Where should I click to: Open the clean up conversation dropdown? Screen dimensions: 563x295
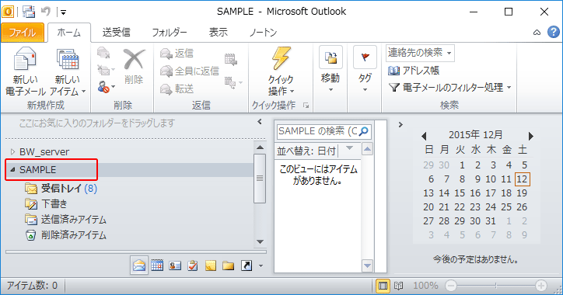106,70
